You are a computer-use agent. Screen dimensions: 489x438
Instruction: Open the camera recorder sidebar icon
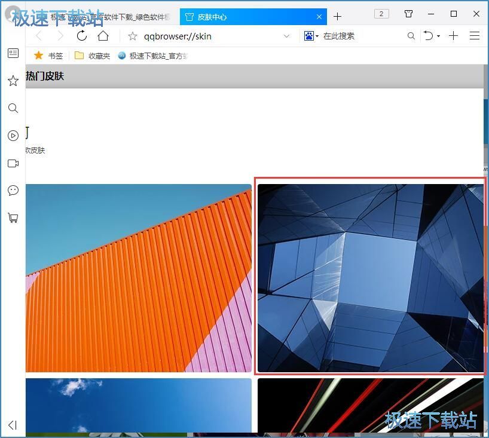click(x=13, y=163)
